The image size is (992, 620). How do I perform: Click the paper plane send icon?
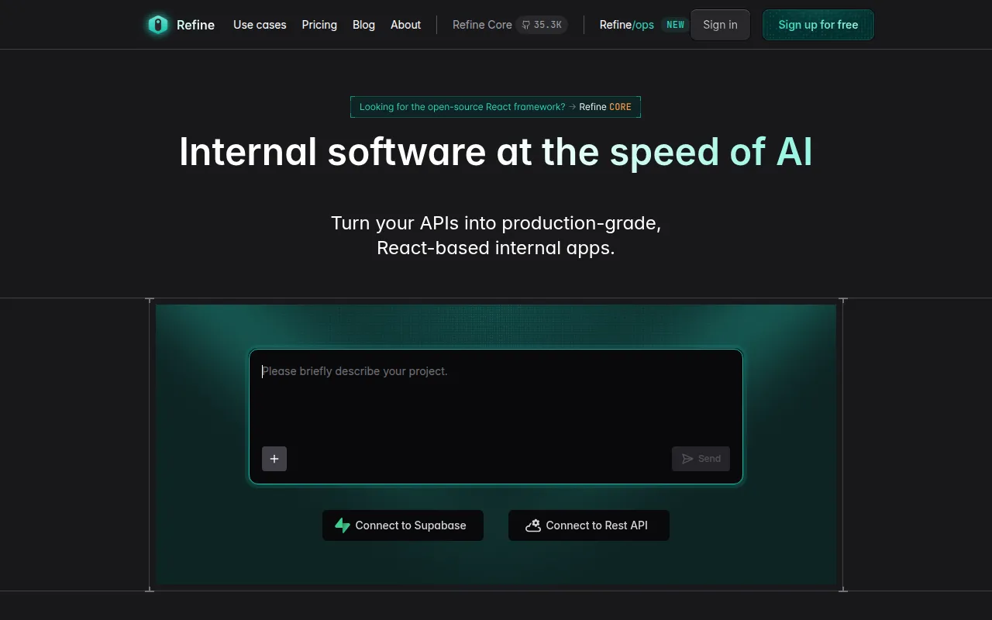coord(687,459)
